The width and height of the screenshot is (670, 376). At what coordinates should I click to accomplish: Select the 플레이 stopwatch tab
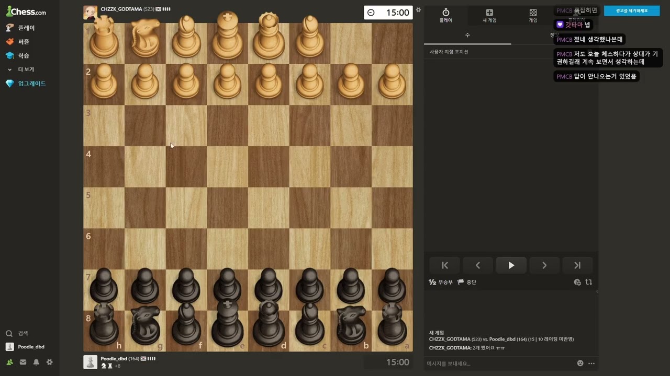[x=445, y=16]
